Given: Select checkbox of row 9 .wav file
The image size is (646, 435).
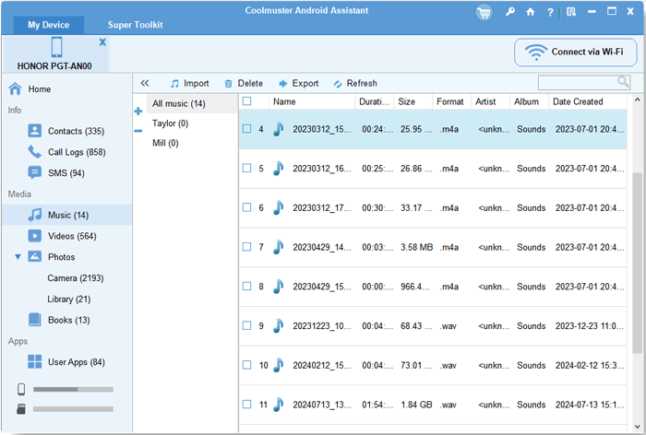Looking at the screenshot, I should (246, 325).
